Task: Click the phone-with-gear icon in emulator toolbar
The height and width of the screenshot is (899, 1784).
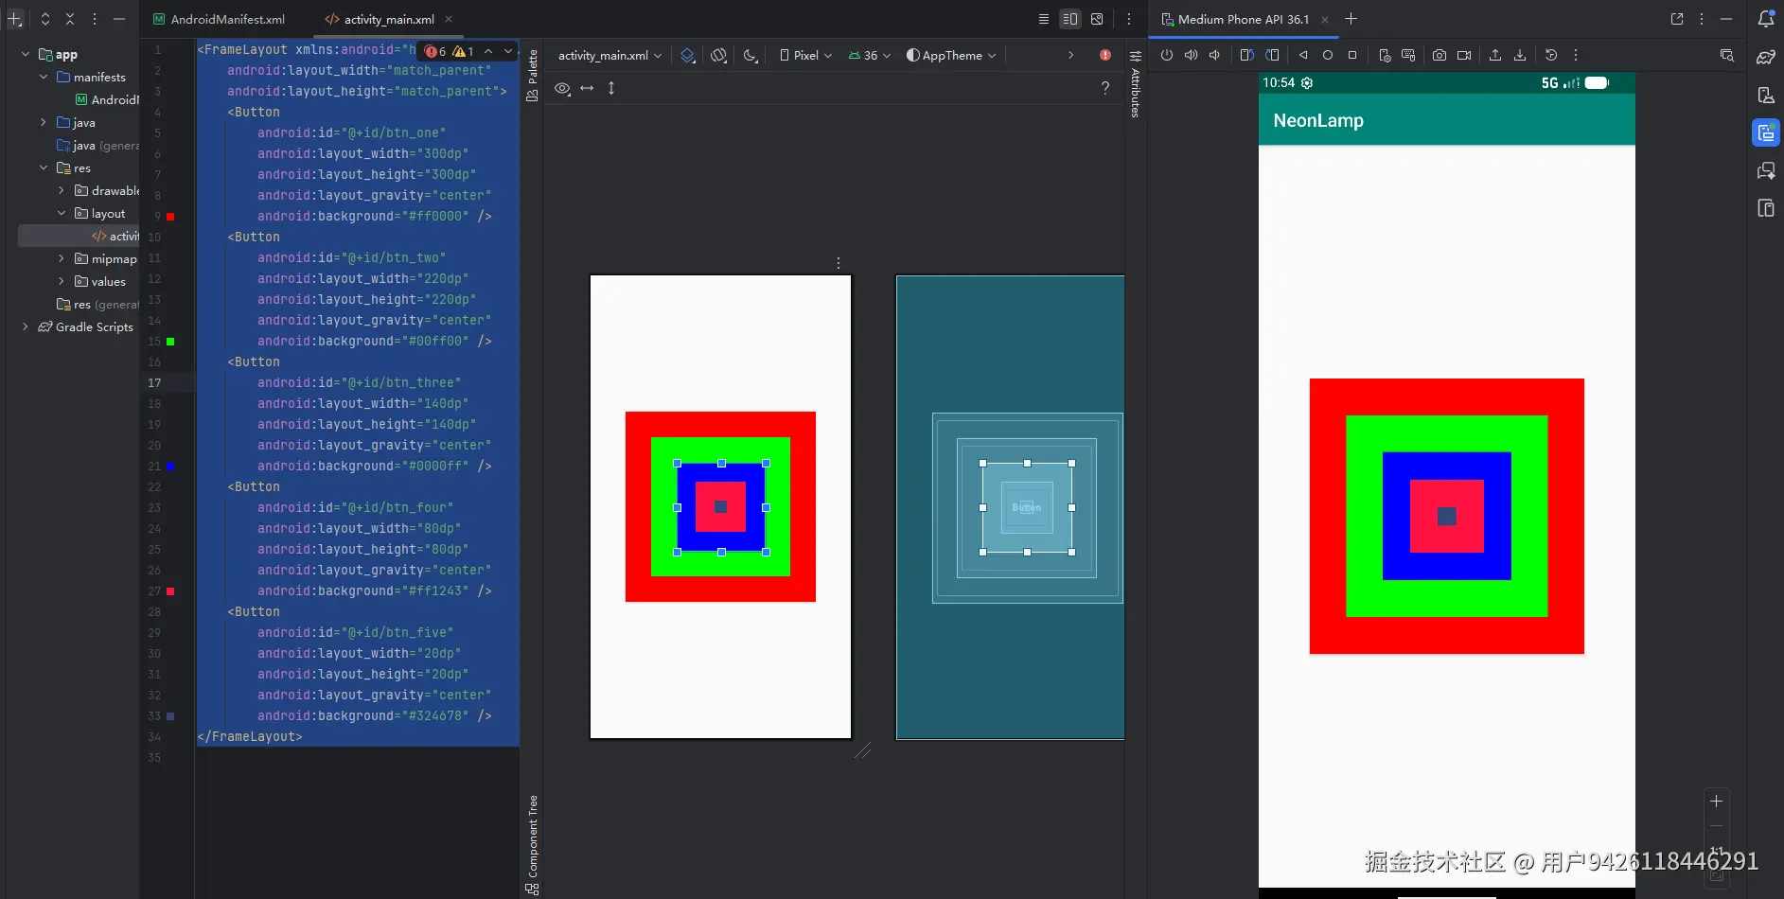Action: click(1385, 55)
